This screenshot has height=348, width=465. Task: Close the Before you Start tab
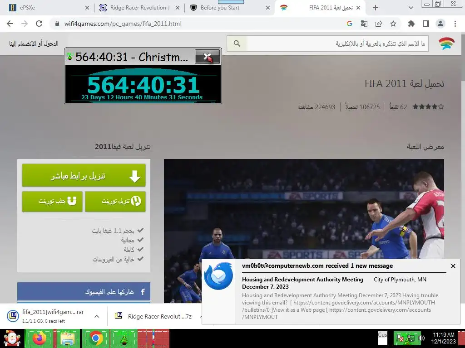tap(268, 8)
